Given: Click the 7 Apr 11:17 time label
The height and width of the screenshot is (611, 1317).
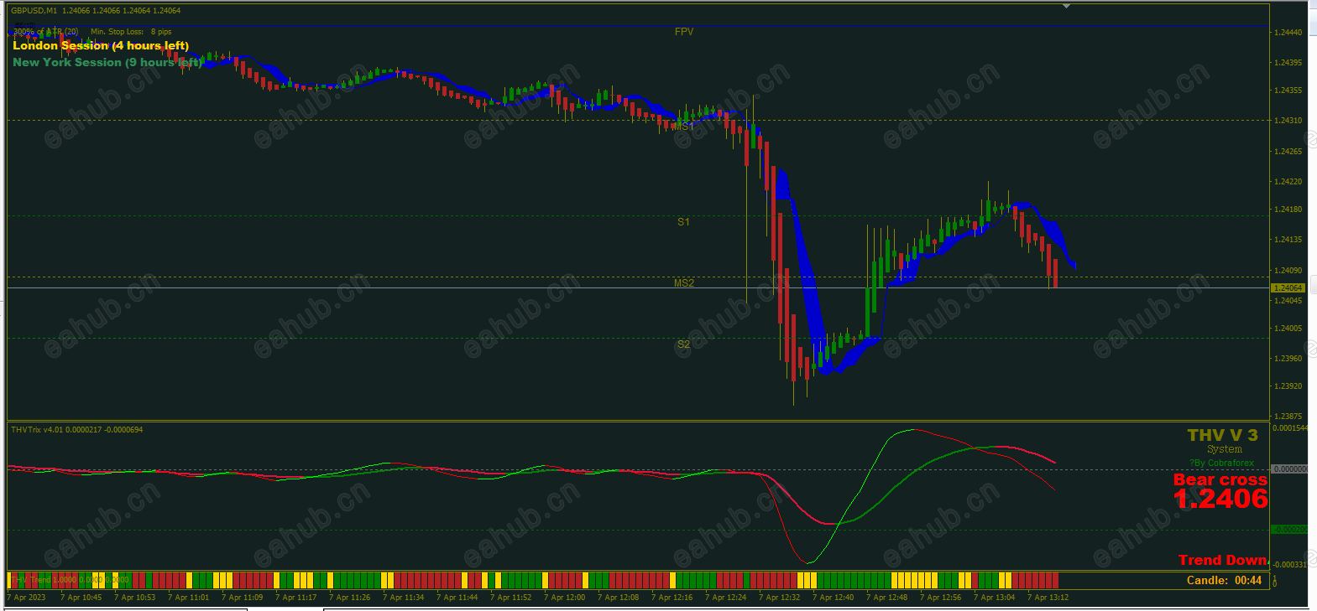Looking at the screenshot, I should coord(296,598).
